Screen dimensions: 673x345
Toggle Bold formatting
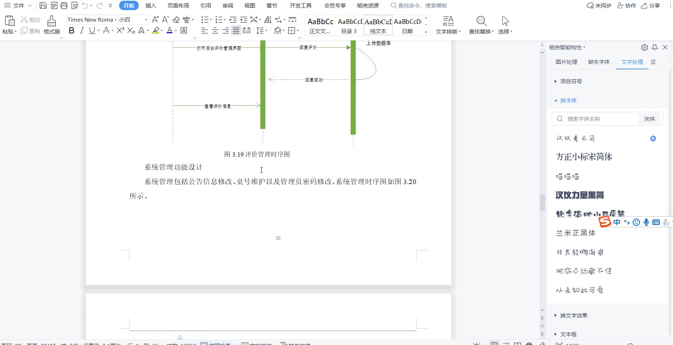pyautogui.click(x=71, y=31)
